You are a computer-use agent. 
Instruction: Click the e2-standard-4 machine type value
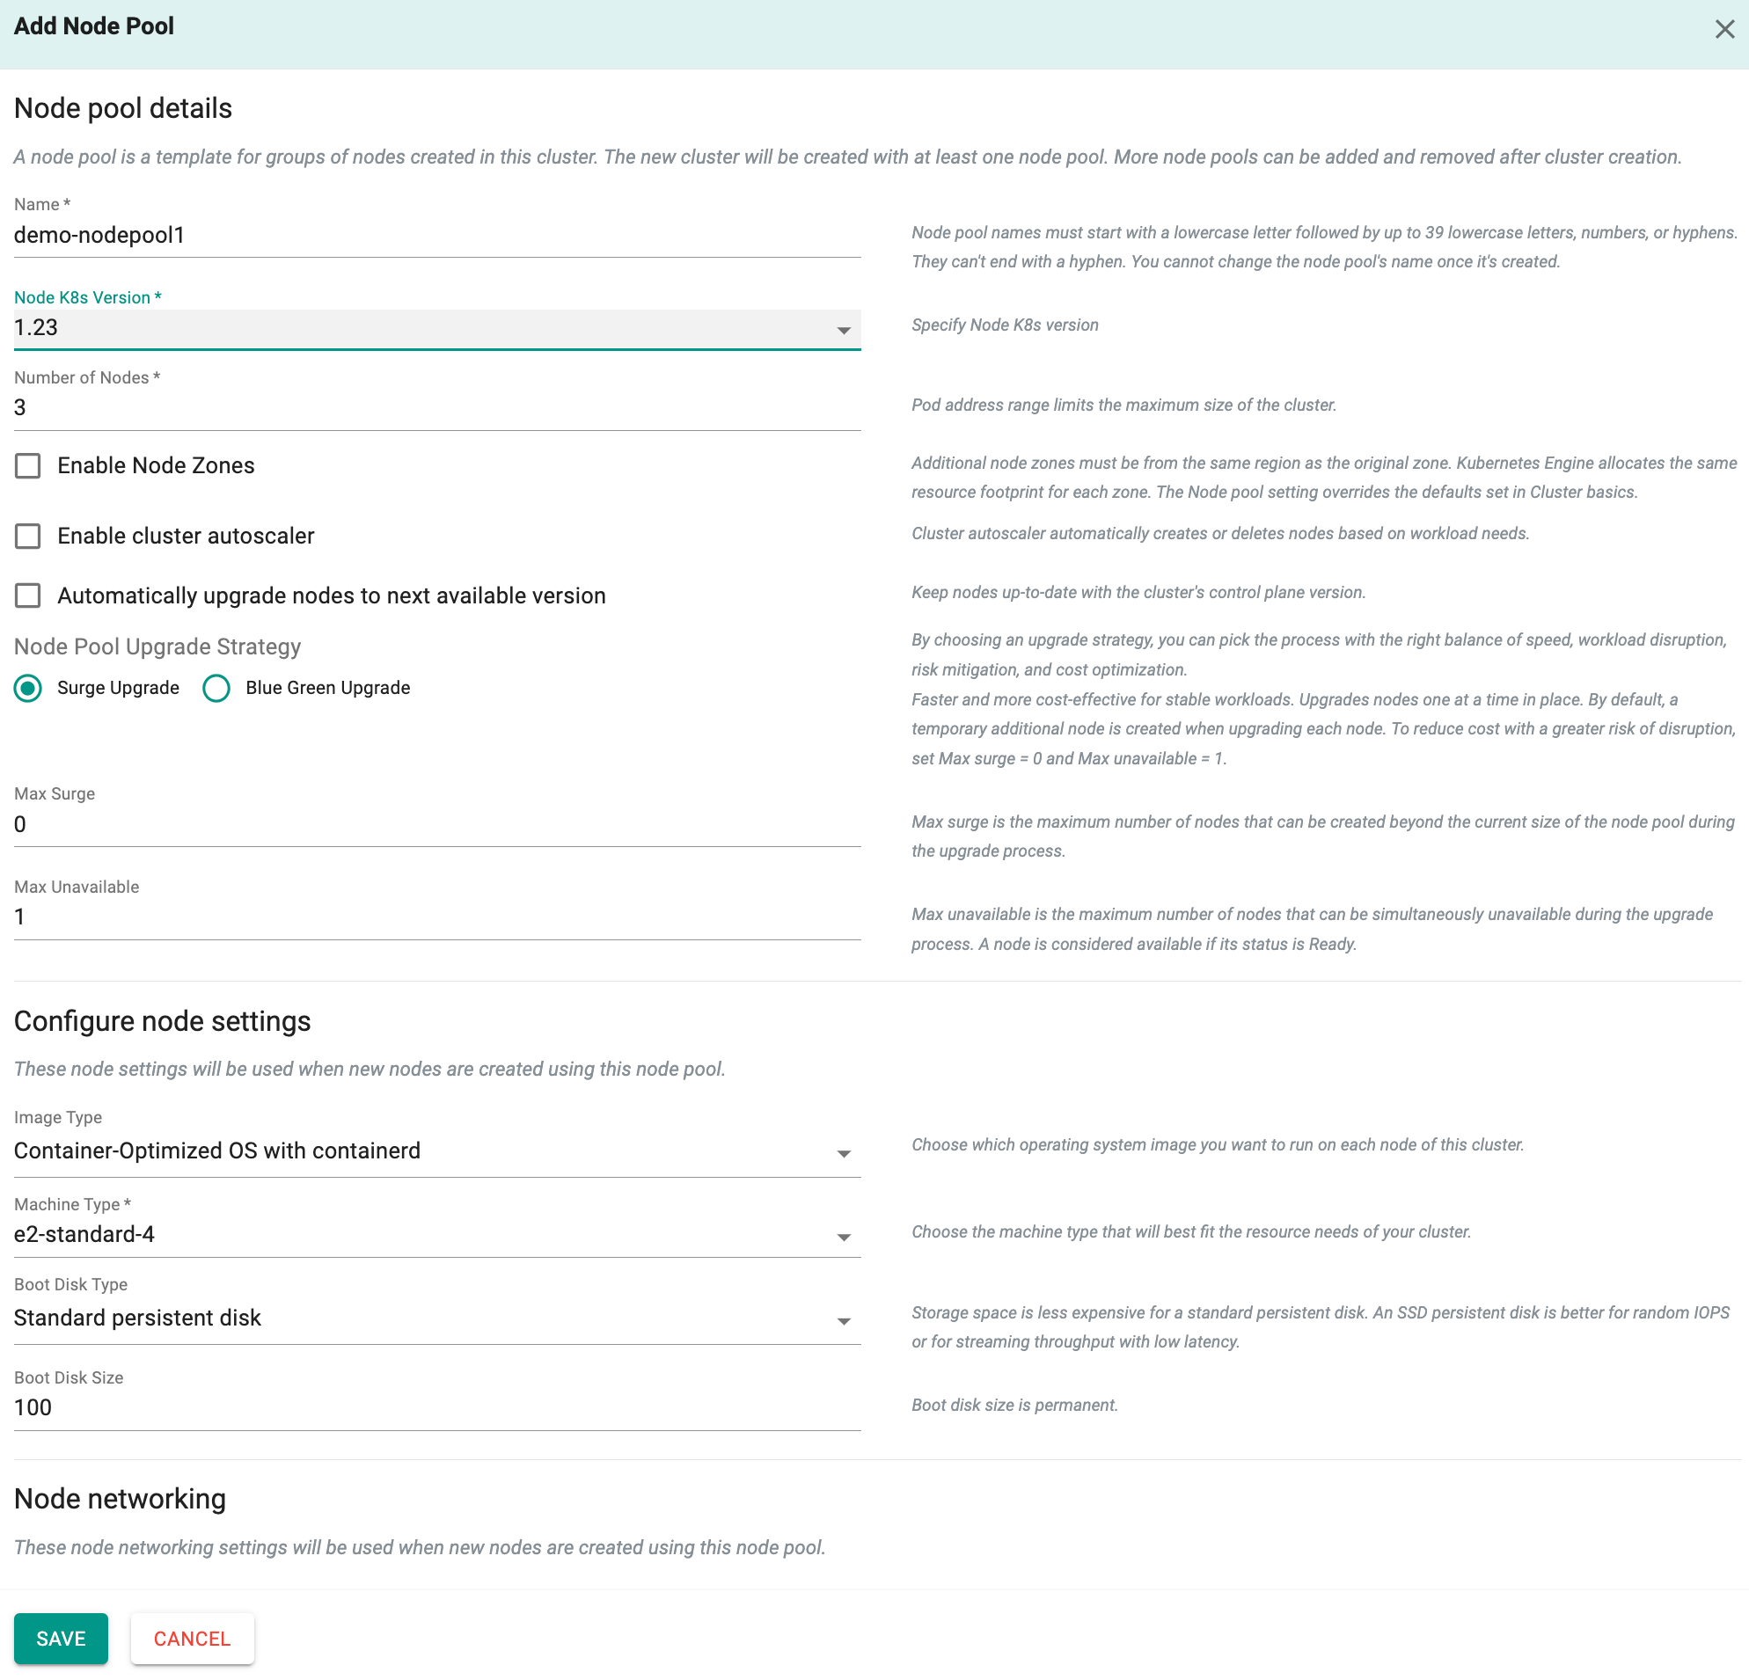pos(84,1235)
